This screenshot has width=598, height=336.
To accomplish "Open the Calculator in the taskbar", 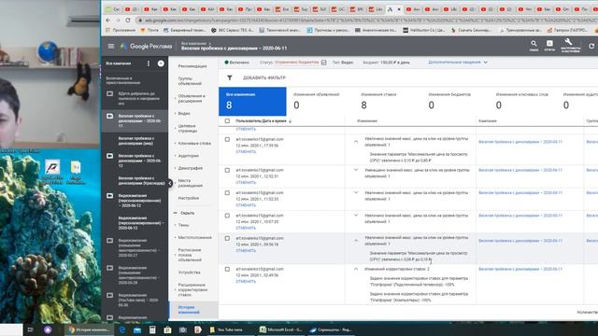I will click(x=152, y=329).
